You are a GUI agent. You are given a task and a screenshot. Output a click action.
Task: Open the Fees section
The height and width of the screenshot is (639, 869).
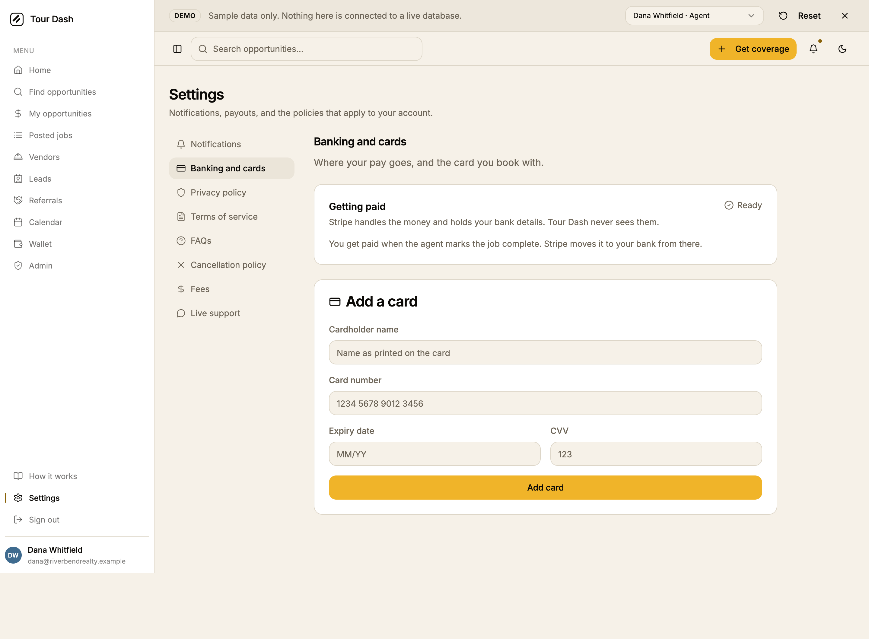point(232,289)
